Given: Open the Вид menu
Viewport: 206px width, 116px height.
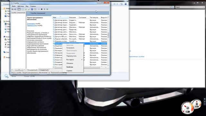Looking at the screenshot, I should pyautogui.click(x=27, y=6).
